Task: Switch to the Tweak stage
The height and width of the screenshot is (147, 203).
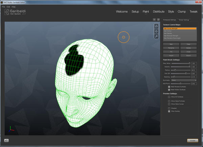Action: click(194, 11)
